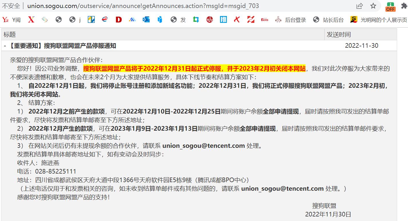Click the URL in the address bar
The height and width of the screenshot is (221, 408).
(x=143, y=6)
